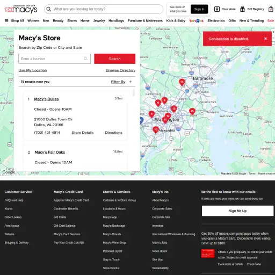275x275 pixels.
Task: Open New & Trending menu
Action: coord(251,20)
